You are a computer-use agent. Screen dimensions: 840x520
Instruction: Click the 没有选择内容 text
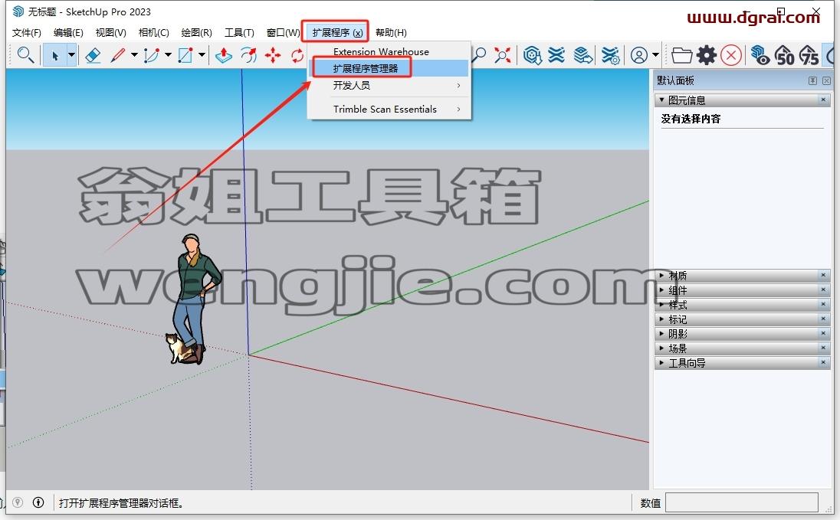coord(691,119)
